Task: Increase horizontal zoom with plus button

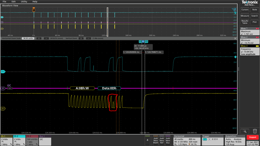Action: pos(39,38)
